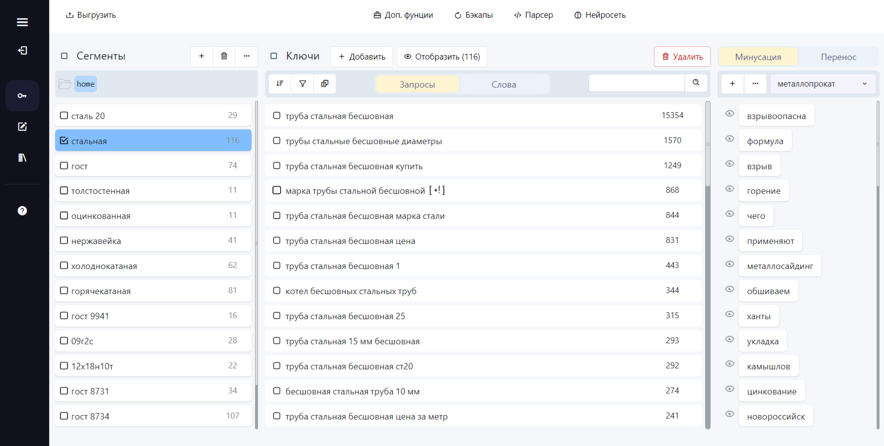The height and width of the screenshot is (446, 884).
Task: Open the key icon section in sidebar
Action: click(x=22, y=95)
